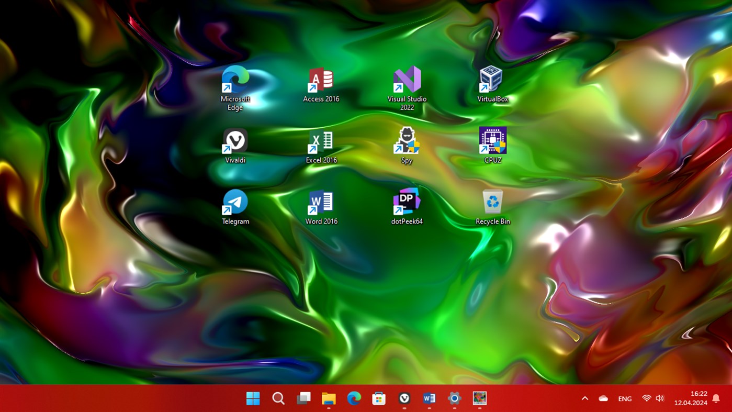Screen dimensions: 732x412
Task: Expand hidden system tray icons
Action: pyautogui.click(x=585, y=398)
